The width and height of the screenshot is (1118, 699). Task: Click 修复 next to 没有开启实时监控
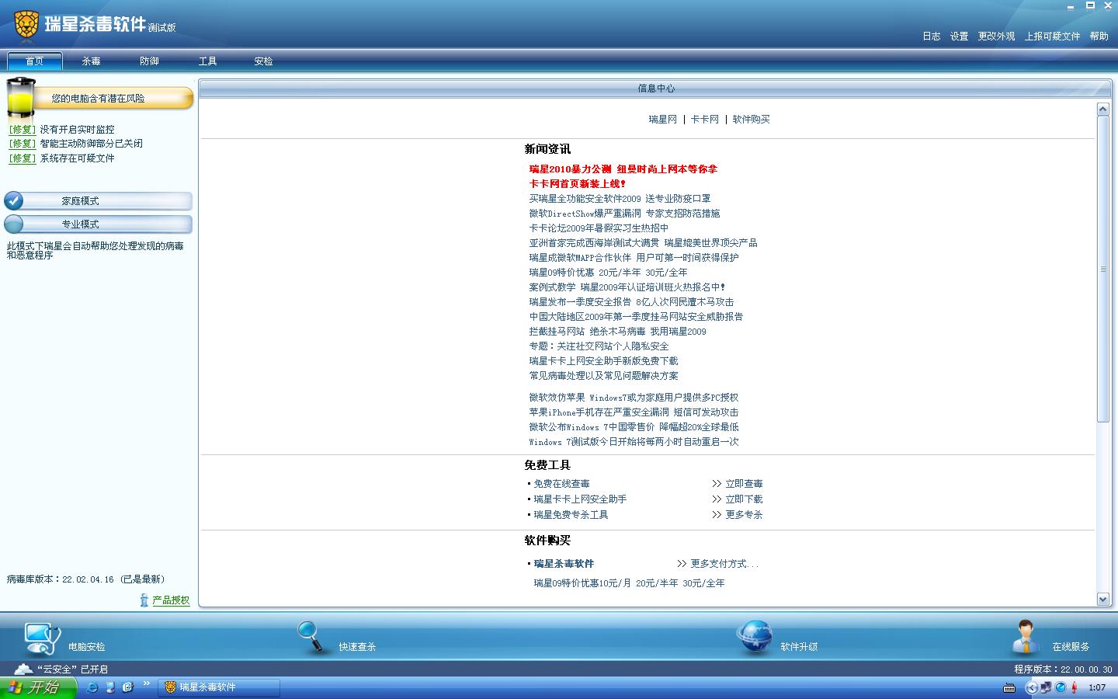22,130
